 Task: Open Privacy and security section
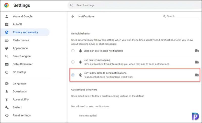pyautogui.click(x=25, y=32)
